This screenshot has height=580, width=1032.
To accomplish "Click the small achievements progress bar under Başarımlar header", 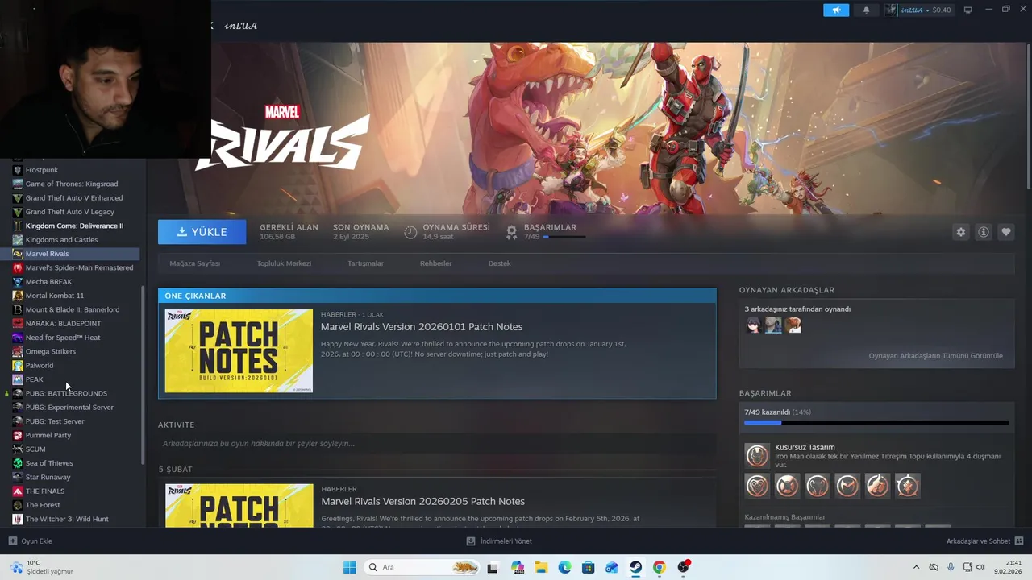I will coord(565,237).
